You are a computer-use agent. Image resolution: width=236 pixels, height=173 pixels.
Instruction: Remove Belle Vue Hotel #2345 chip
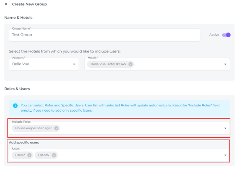coord(130,64)
